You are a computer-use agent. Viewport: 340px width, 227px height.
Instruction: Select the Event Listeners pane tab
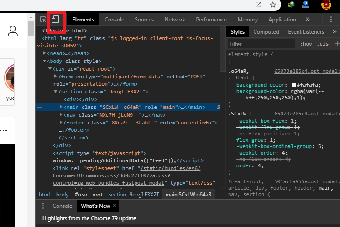(306, 32)
